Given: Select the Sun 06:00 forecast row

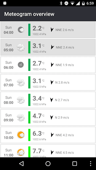Looking at the screenshot, I should pyautogui.click(x=48, y=65).
